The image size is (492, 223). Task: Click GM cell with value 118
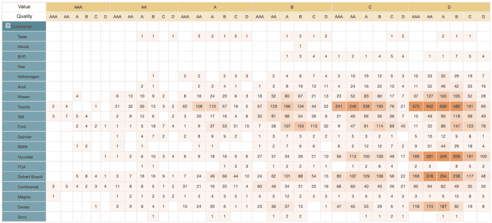(x=456, y=116)
